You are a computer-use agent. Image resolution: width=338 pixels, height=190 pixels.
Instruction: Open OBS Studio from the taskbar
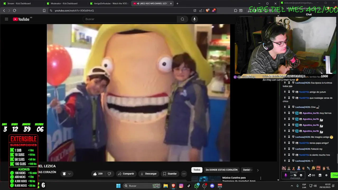tap(204, 186)
